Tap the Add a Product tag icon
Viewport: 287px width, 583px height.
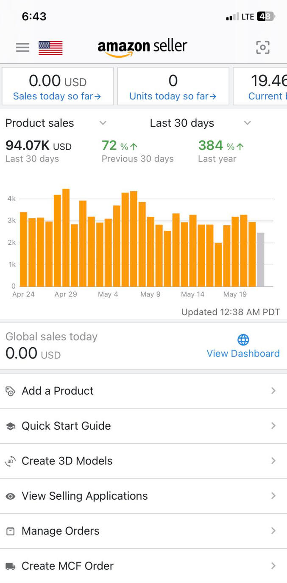(x=11, y=391)
